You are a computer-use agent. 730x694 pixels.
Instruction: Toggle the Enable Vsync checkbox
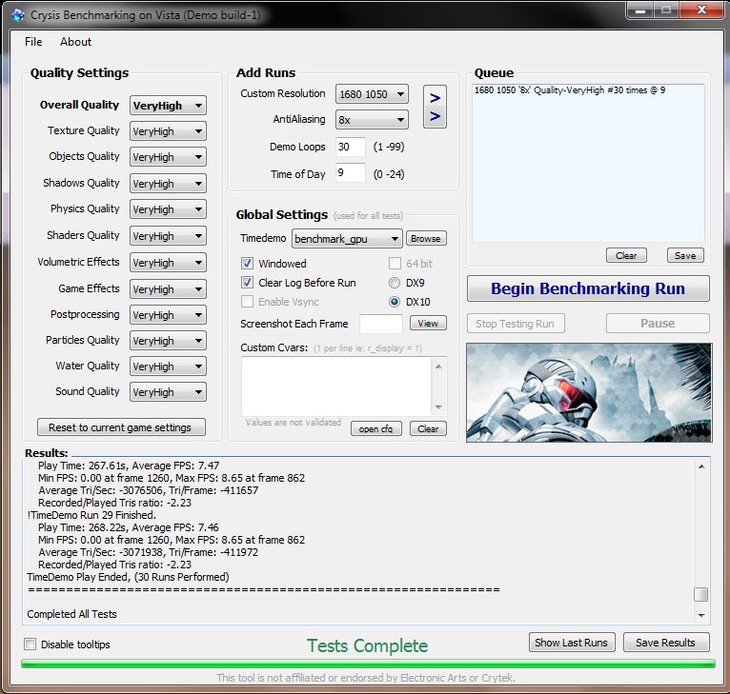[247, 302]
